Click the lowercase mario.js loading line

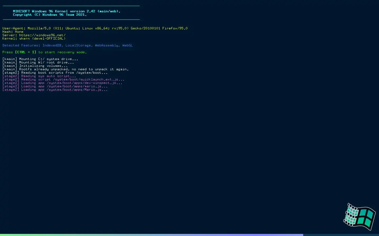pos(55,86)
